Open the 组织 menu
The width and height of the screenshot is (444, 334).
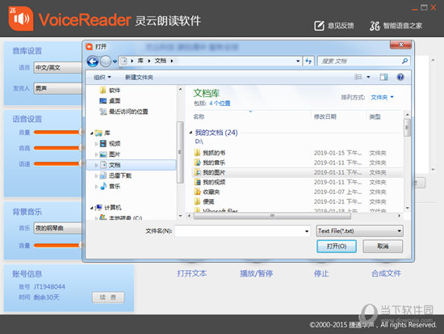click(103, 77)
